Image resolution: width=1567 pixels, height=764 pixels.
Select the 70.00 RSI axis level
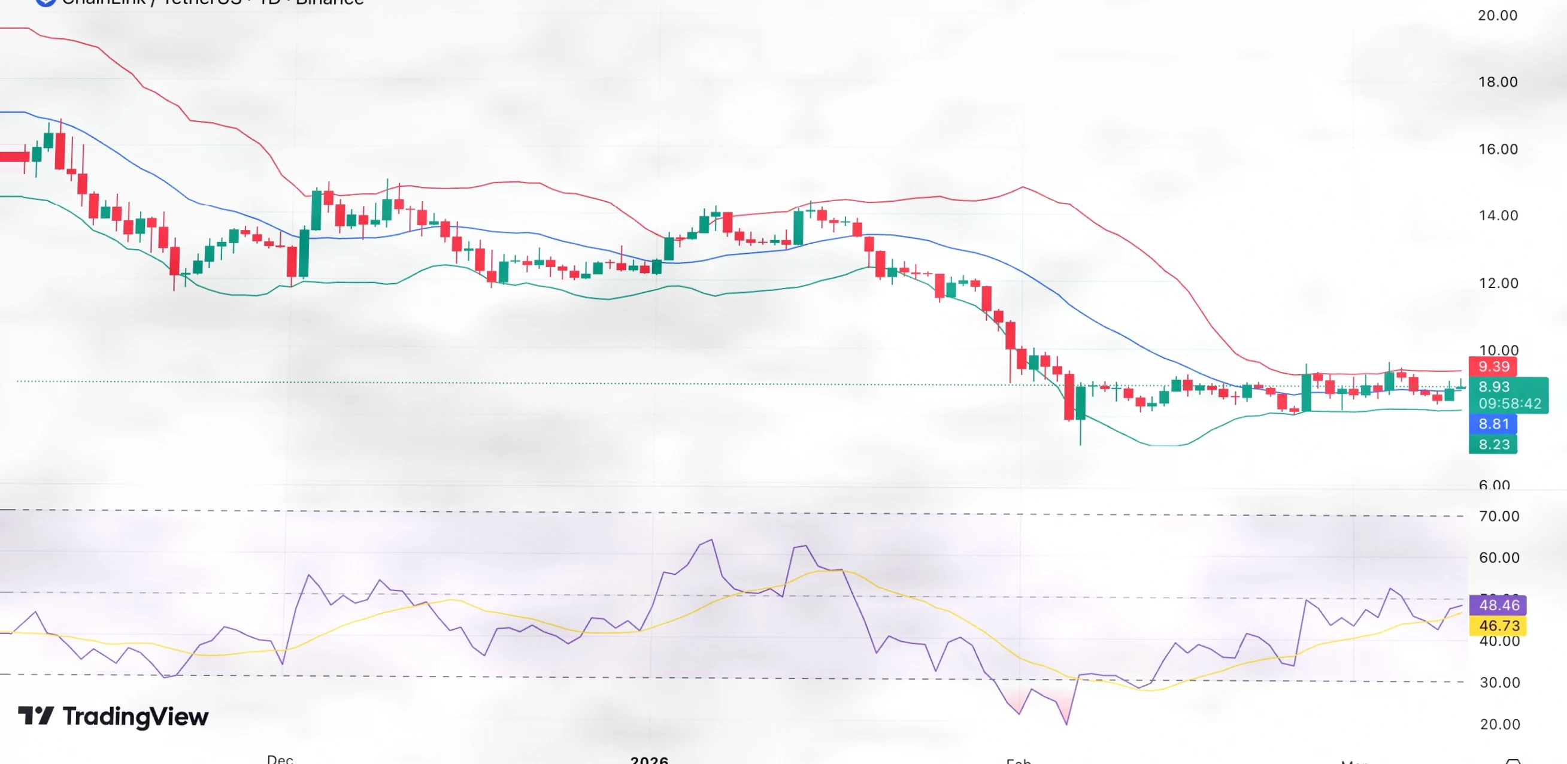click(1499, 517)
